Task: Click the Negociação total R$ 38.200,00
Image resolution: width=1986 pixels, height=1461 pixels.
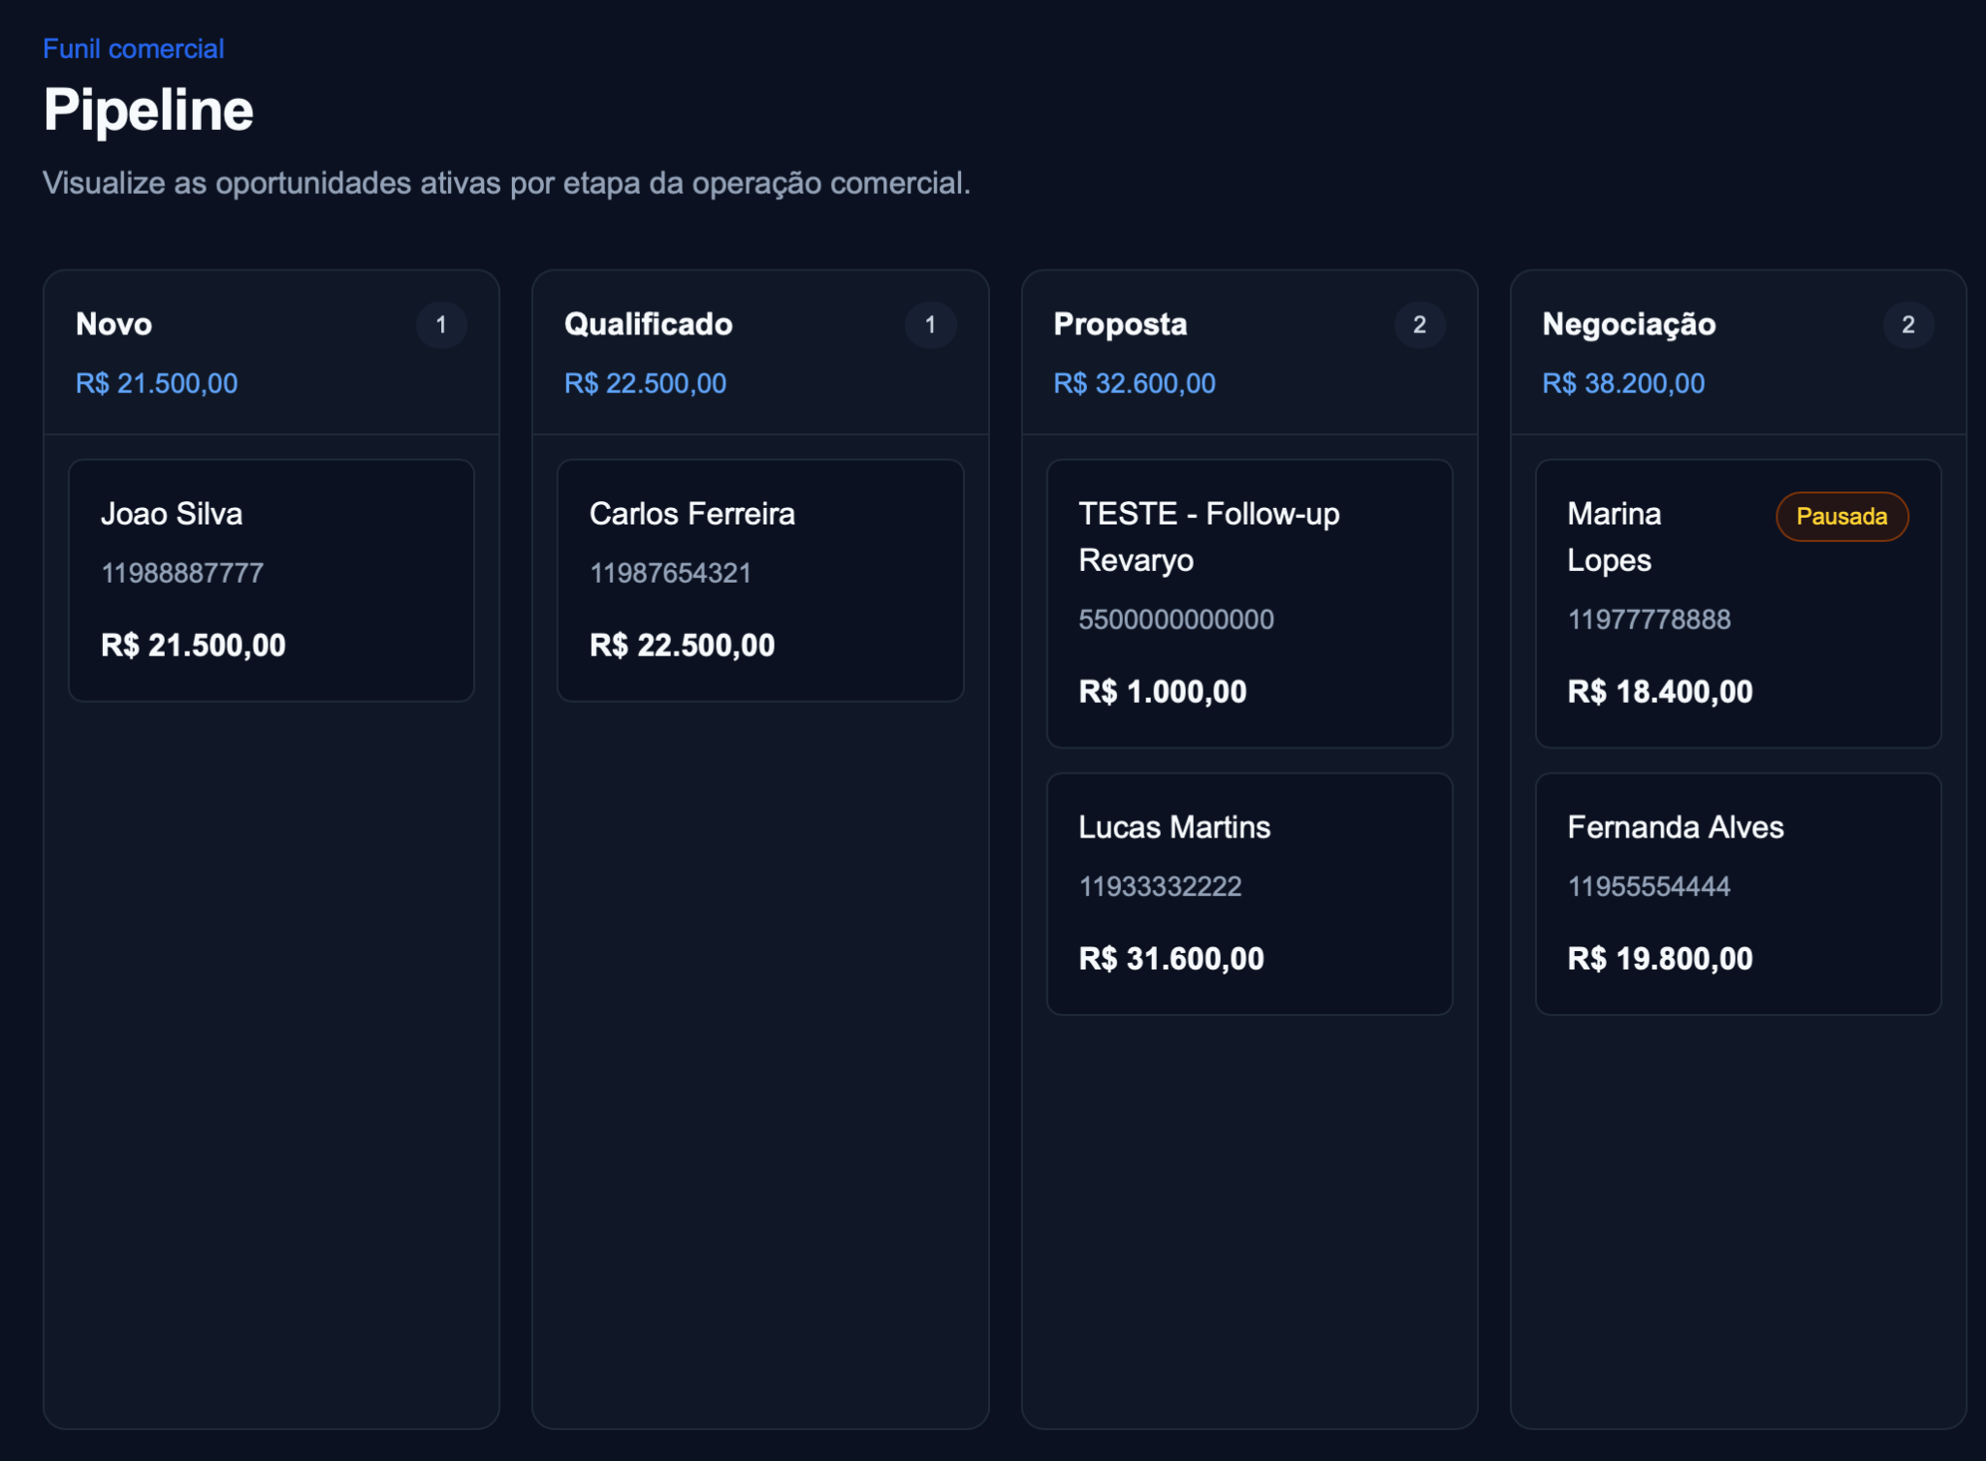Action: (x=1623, y=384)
